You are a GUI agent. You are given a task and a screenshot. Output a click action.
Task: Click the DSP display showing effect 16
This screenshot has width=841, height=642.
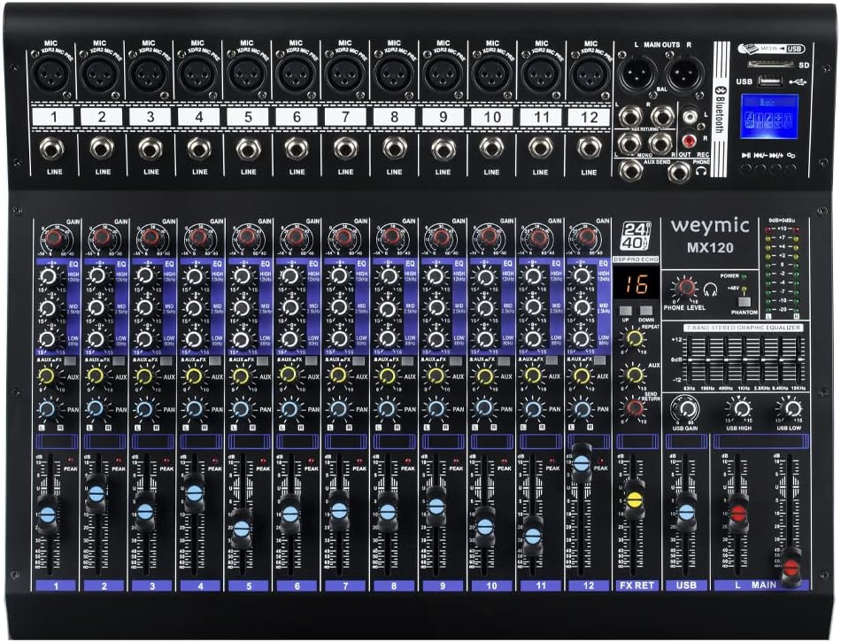click(x=637, y=286)
